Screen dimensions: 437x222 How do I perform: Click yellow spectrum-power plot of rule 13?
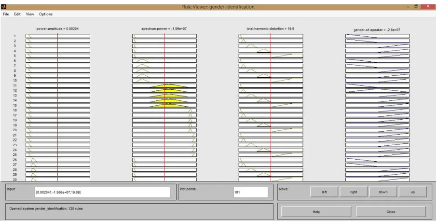tap(164, 96)
